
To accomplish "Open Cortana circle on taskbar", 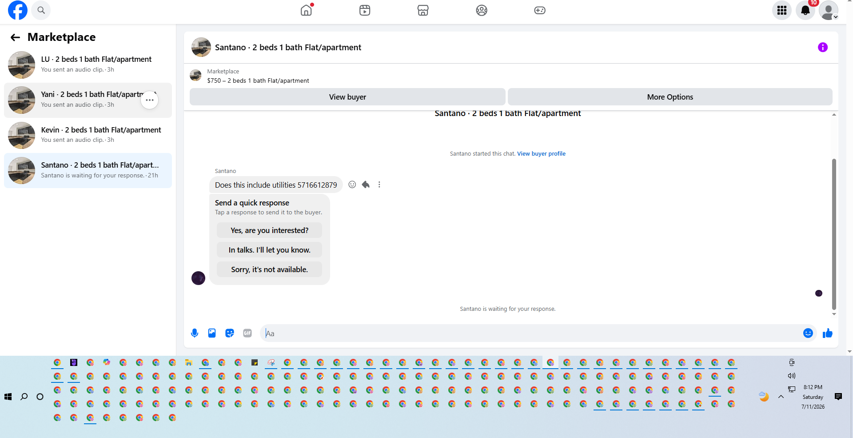I will [40, 397].
